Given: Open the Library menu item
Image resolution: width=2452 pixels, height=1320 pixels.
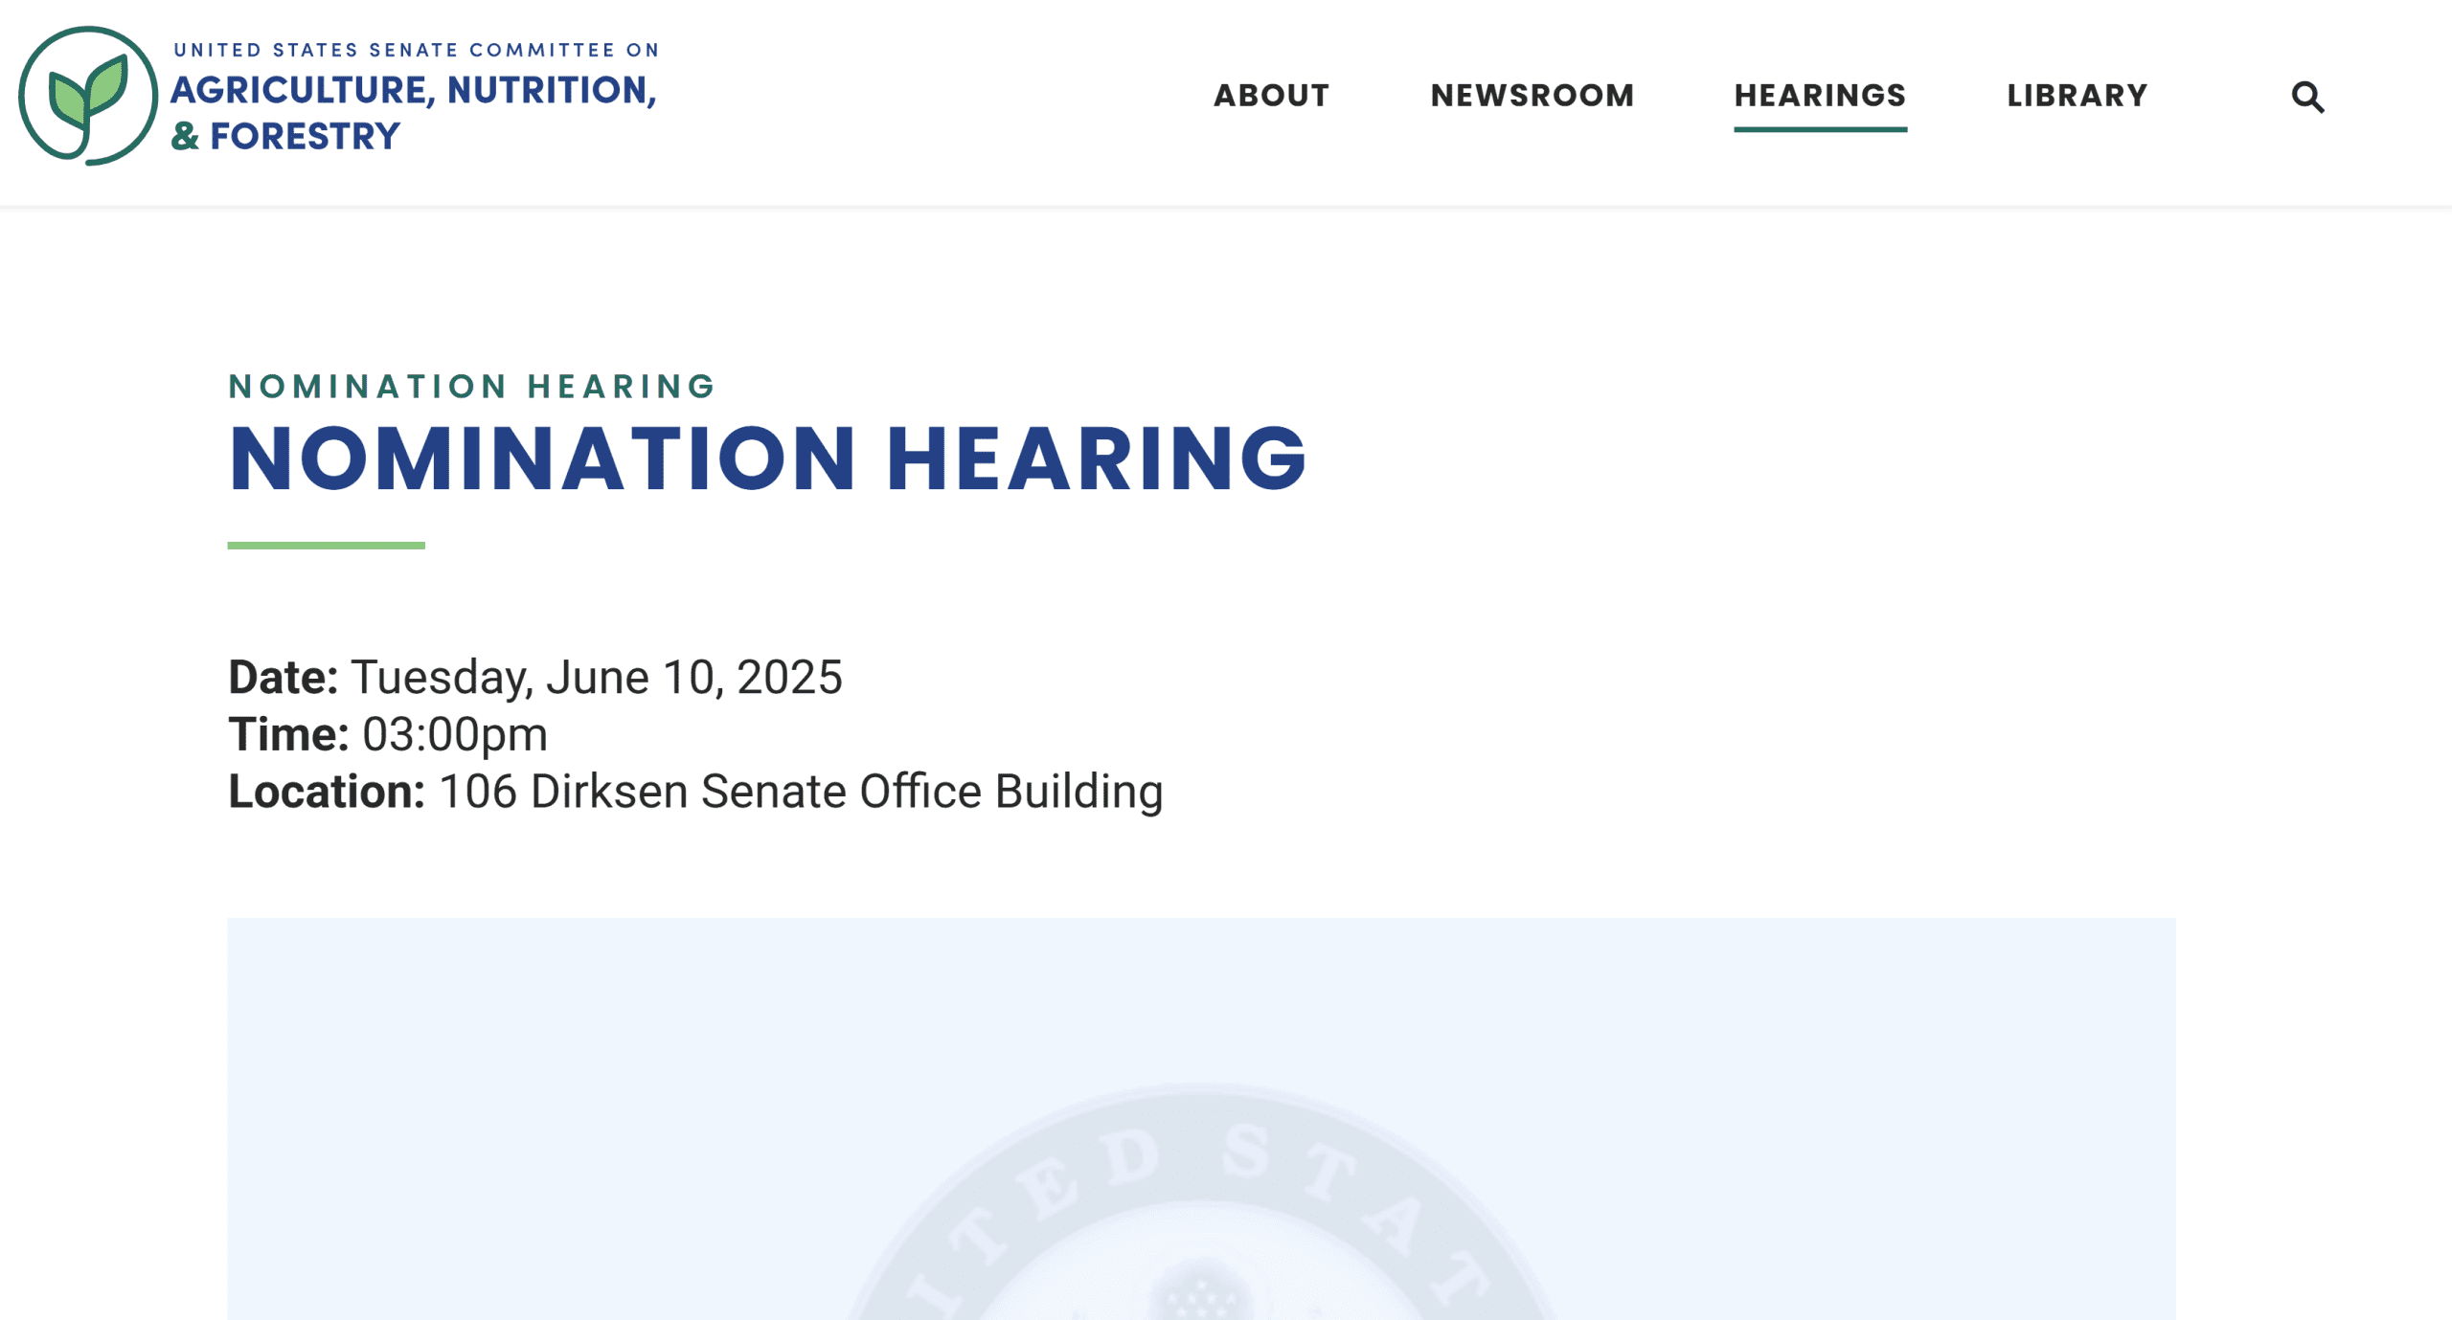Looking at the screenshot, I should [x=2077, y=96].
